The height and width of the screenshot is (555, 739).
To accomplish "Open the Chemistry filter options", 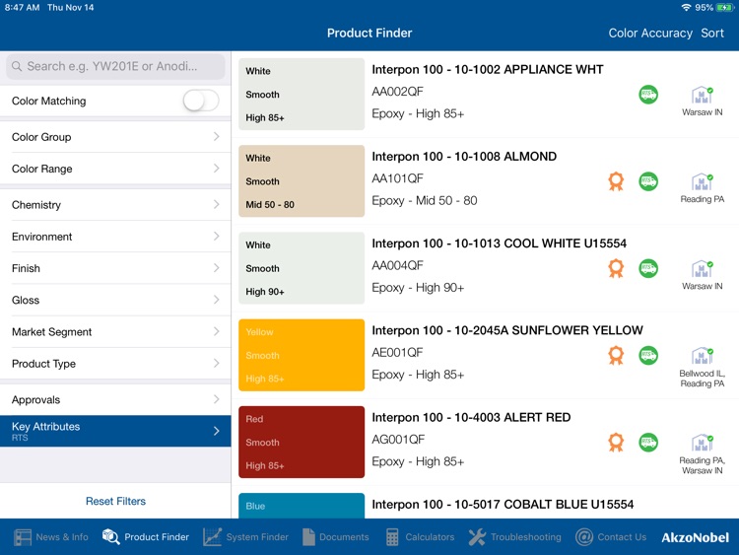I will click(115, 205).
